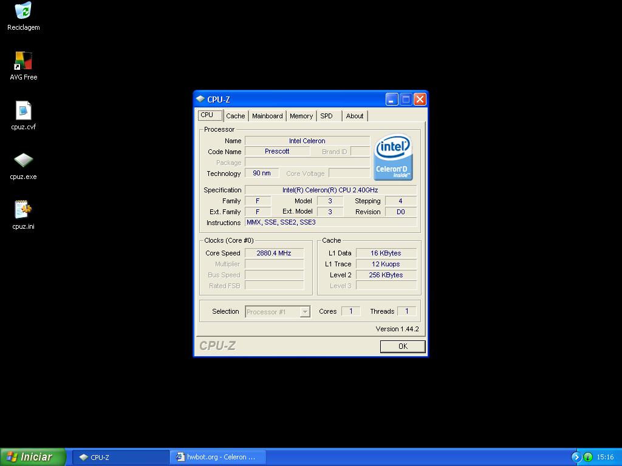Screen dimensions: 622x466
Task: Click the Revision value 'D0'
Action: point(401,212)
